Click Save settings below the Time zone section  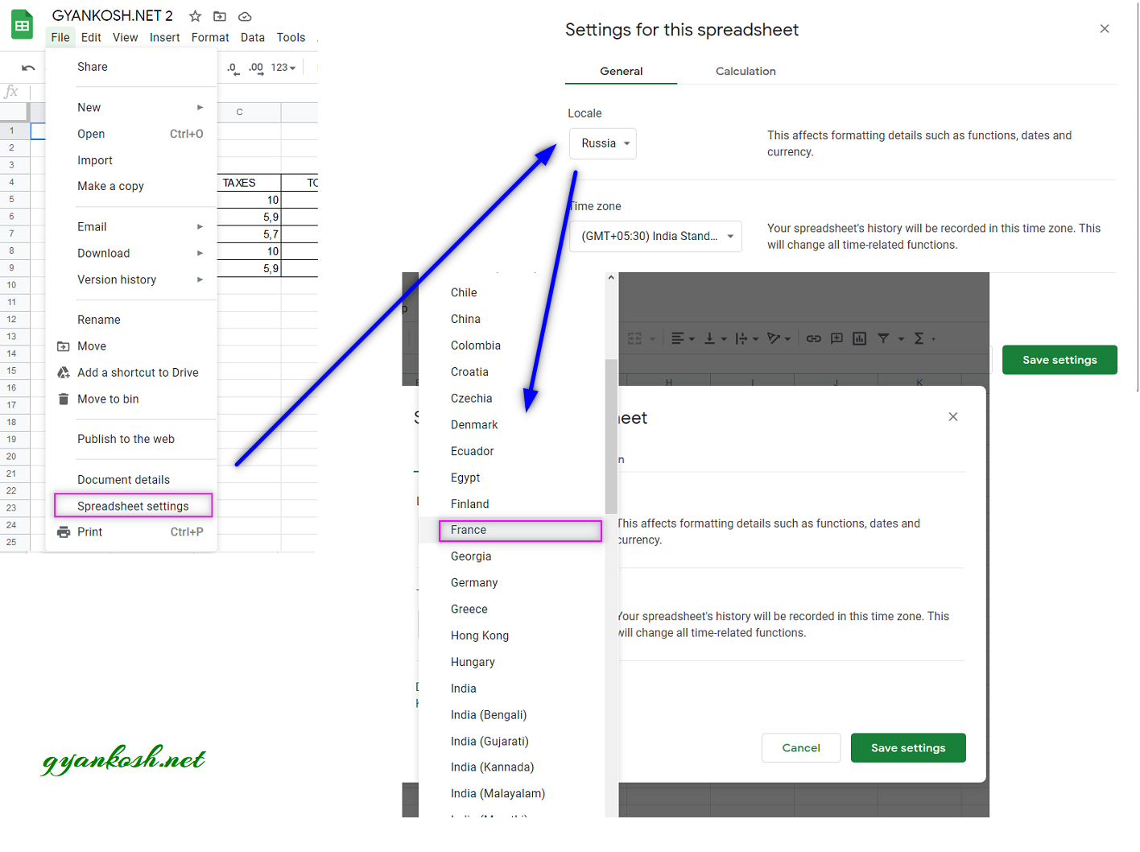coord(1059,360)
